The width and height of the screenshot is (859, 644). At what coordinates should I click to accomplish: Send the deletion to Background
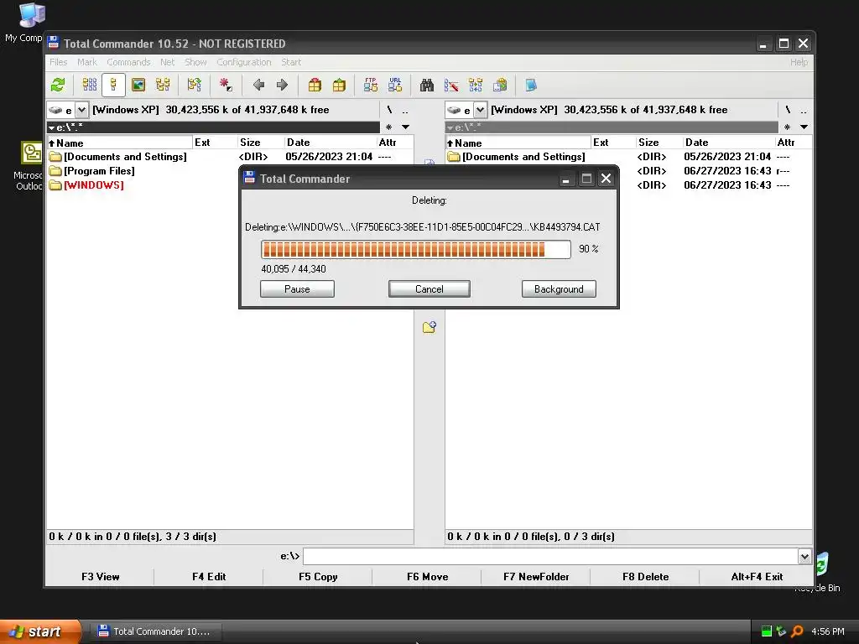(559, 289)
